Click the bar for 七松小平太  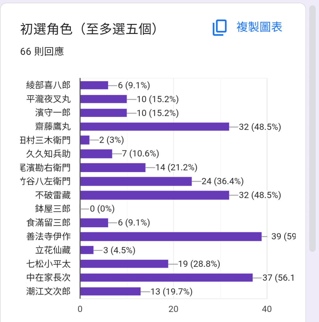coord(124,264)
